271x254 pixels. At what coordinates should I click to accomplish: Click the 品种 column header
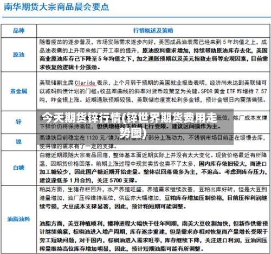point(18,30)
